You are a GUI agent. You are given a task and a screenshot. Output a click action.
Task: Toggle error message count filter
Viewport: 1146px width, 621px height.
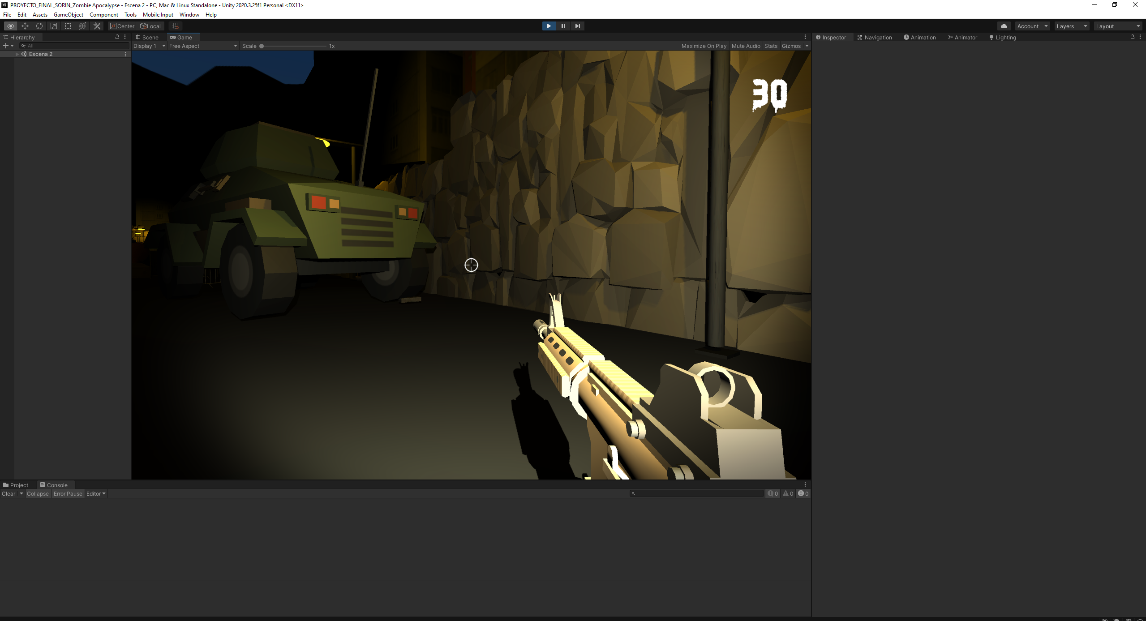(803, 494)
